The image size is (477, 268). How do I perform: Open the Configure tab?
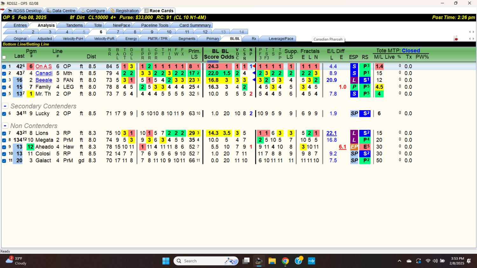pyautogui.click(x=93, y=11)
